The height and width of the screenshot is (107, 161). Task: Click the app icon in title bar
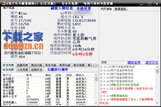point(4,3)
